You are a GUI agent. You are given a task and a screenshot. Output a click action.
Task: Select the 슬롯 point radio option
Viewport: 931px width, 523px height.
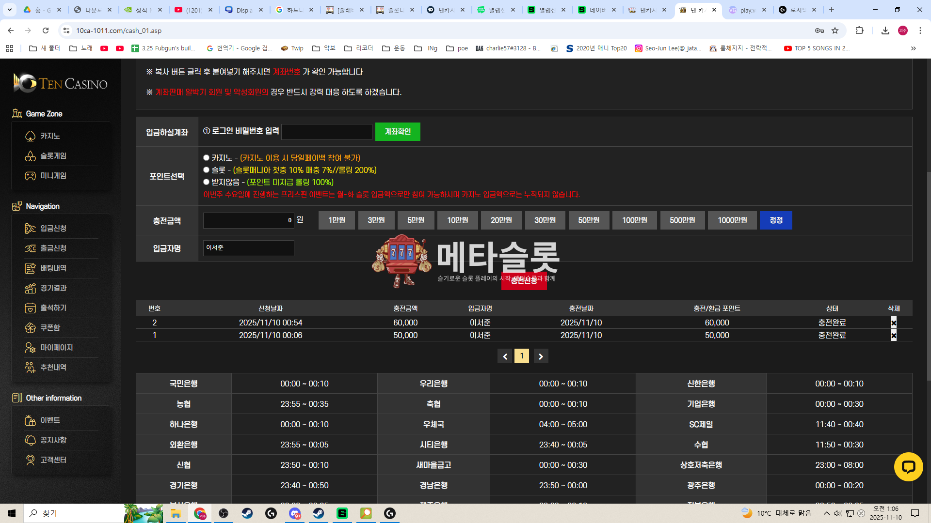click(x=206, y=170)
